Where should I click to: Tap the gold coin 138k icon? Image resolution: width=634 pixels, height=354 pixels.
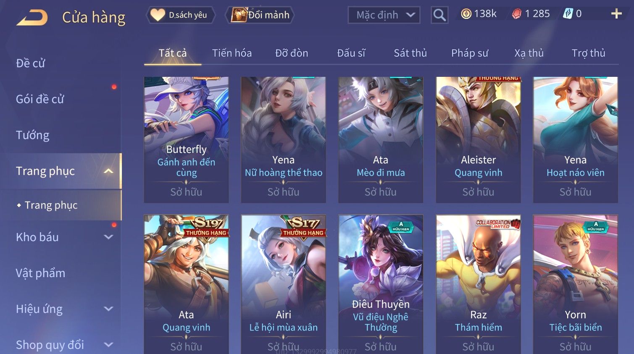(x=466, y=14)
